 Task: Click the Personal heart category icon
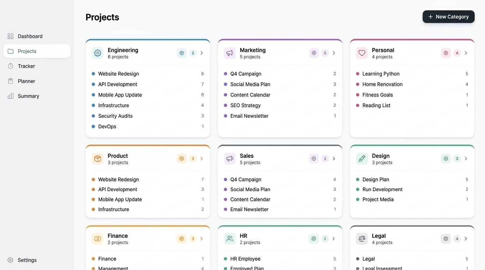coord(362,53)
